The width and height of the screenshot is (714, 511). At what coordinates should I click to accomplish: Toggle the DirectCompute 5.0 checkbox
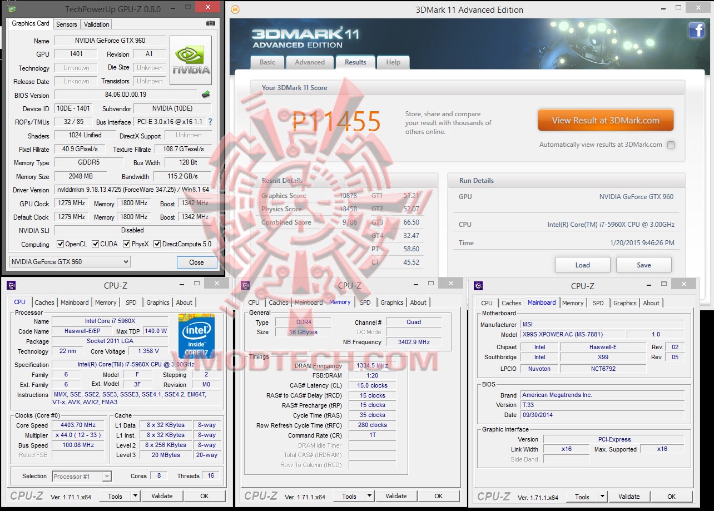tap(157, 244)
